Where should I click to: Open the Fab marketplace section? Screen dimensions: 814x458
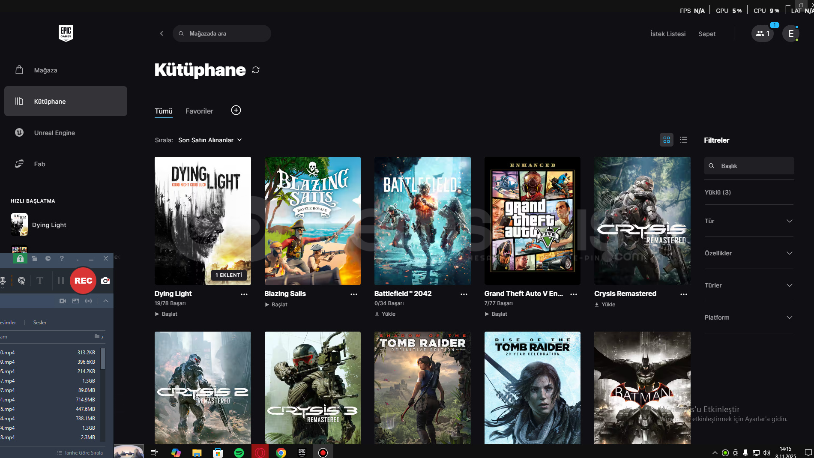pyautogui.click(x=66, y=164)
